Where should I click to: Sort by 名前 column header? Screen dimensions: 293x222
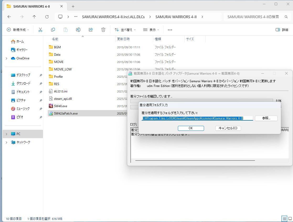click(55, 39)
